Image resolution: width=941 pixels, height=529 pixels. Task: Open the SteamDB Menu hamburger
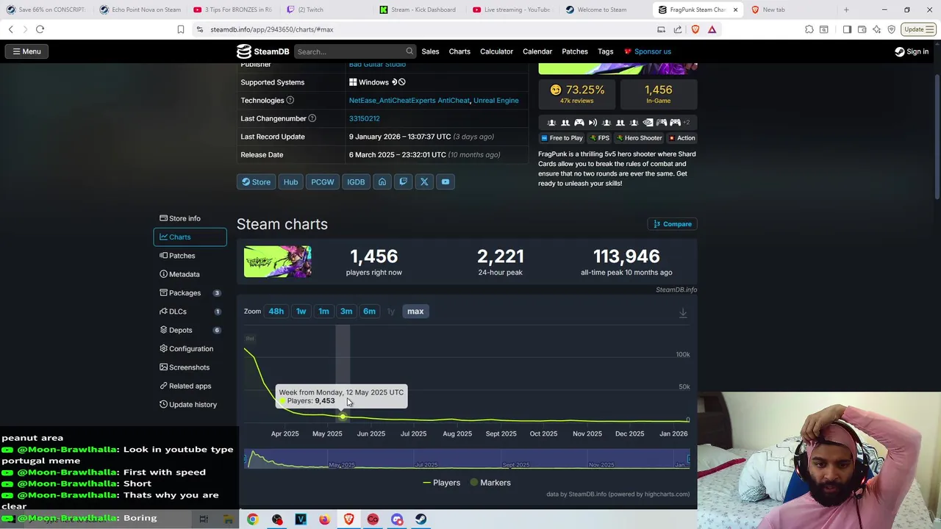coord(26,51)
